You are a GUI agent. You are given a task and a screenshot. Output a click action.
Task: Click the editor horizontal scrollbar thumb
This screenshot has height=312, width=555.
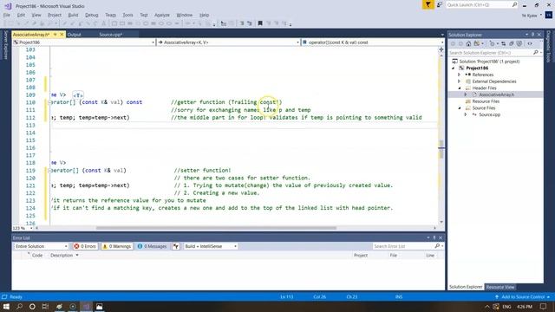pyautogui.click(x=216, y=228)
